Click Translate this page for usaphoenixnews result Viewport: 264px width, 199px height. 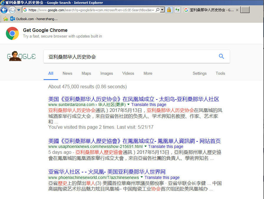click(166, 146)
